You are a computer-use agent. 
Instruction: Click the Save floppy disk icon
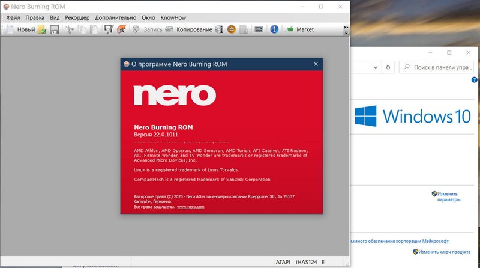(x=54, y=29)
